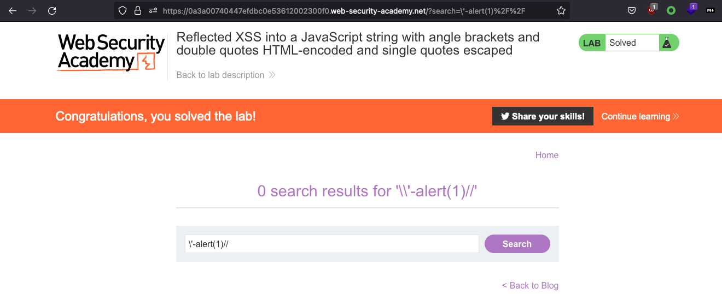Viewport: 722px width, 294px height.
Task: Open the site permissions icon
Action: [153, 10]
